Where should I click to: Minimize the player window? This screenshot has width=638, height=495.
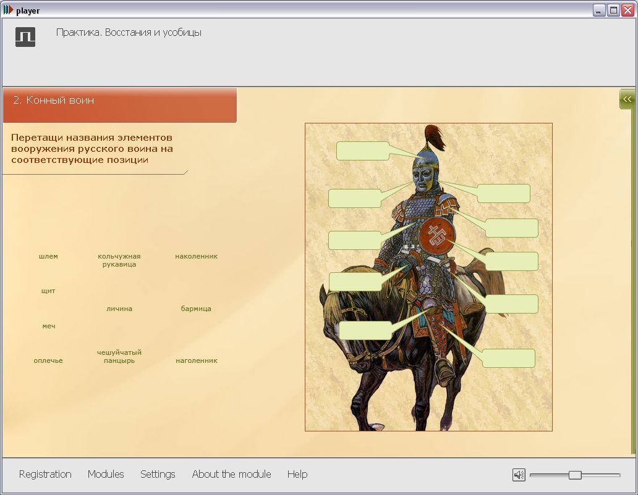click(598, 10)
